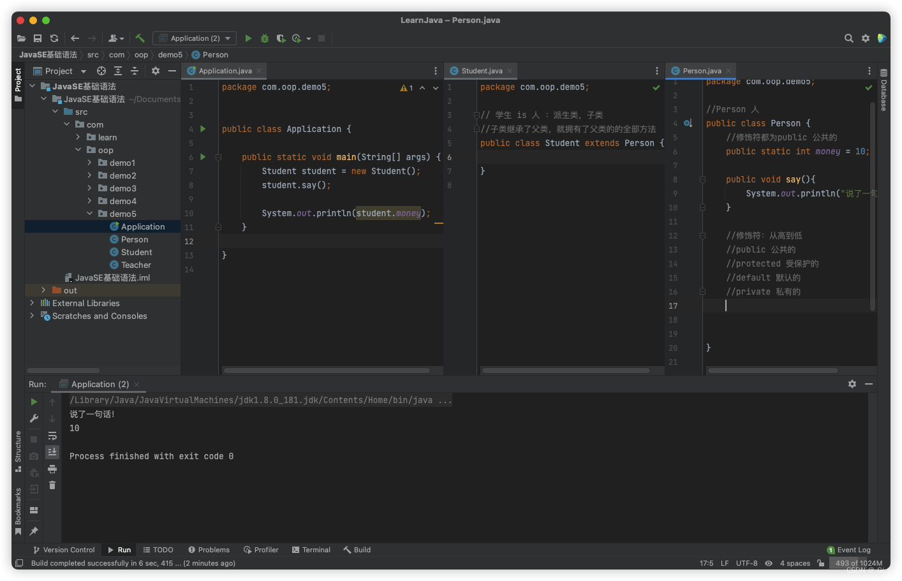Toggle scroll to end in Run console
This screenshot has height=581, width=902.
[x=52, y=452]
